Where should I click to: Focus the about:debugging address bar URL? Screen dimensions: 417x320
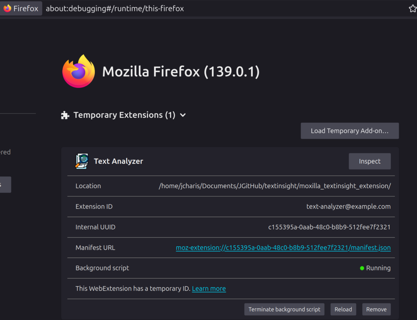tap(114, 9)
